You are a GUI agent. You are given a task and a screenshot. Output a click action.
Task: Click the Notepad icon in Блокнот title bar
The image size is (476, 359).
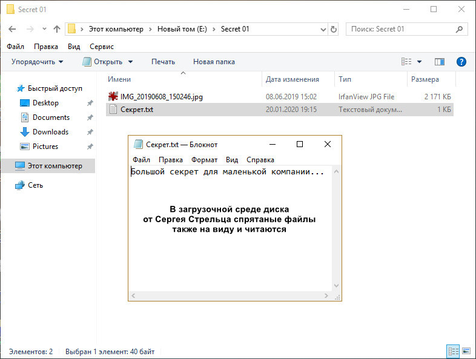point(138,144)
